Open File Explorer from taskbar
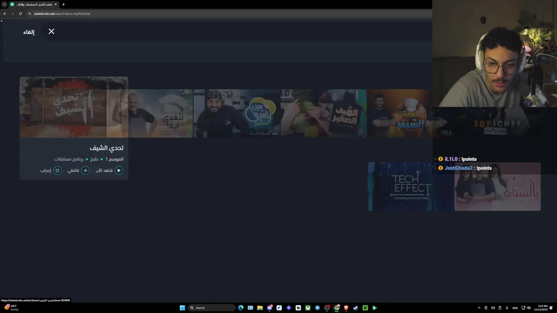Image resolution: width=557 pixels, height=313 pixels. coord(260,308)
